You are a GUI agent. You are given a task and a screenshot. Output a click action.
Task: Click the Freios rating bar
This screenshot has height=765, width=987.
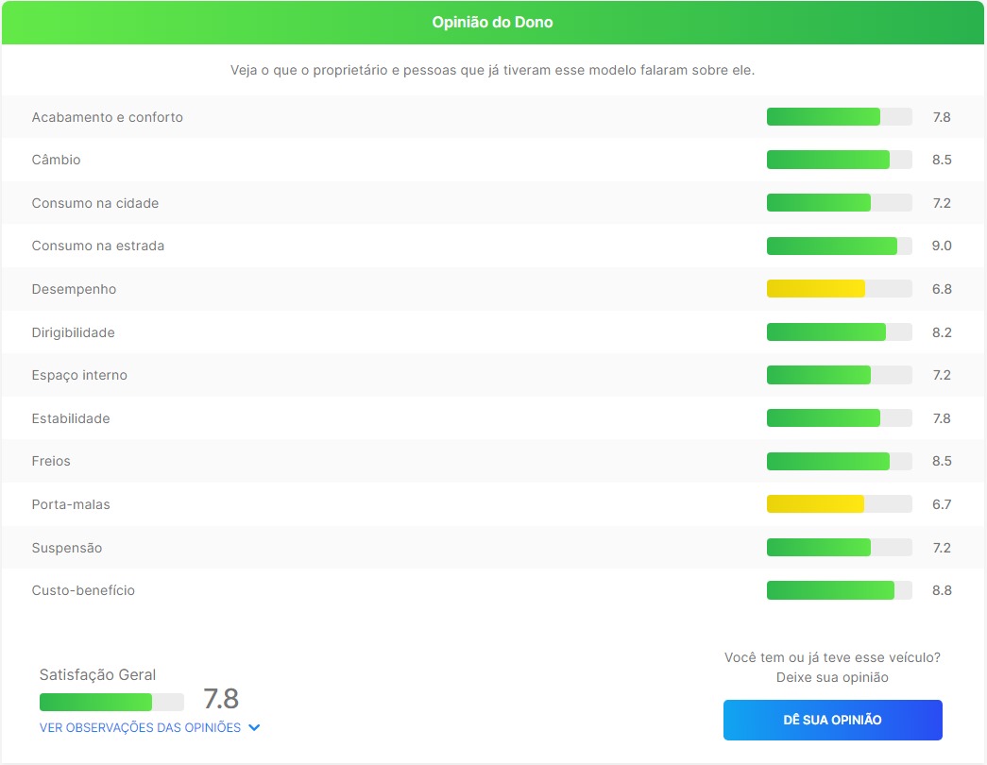click(x=839, y=461)
